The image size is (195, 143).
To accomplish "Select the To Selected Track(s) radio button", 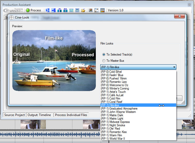I will tap(104, 55).
